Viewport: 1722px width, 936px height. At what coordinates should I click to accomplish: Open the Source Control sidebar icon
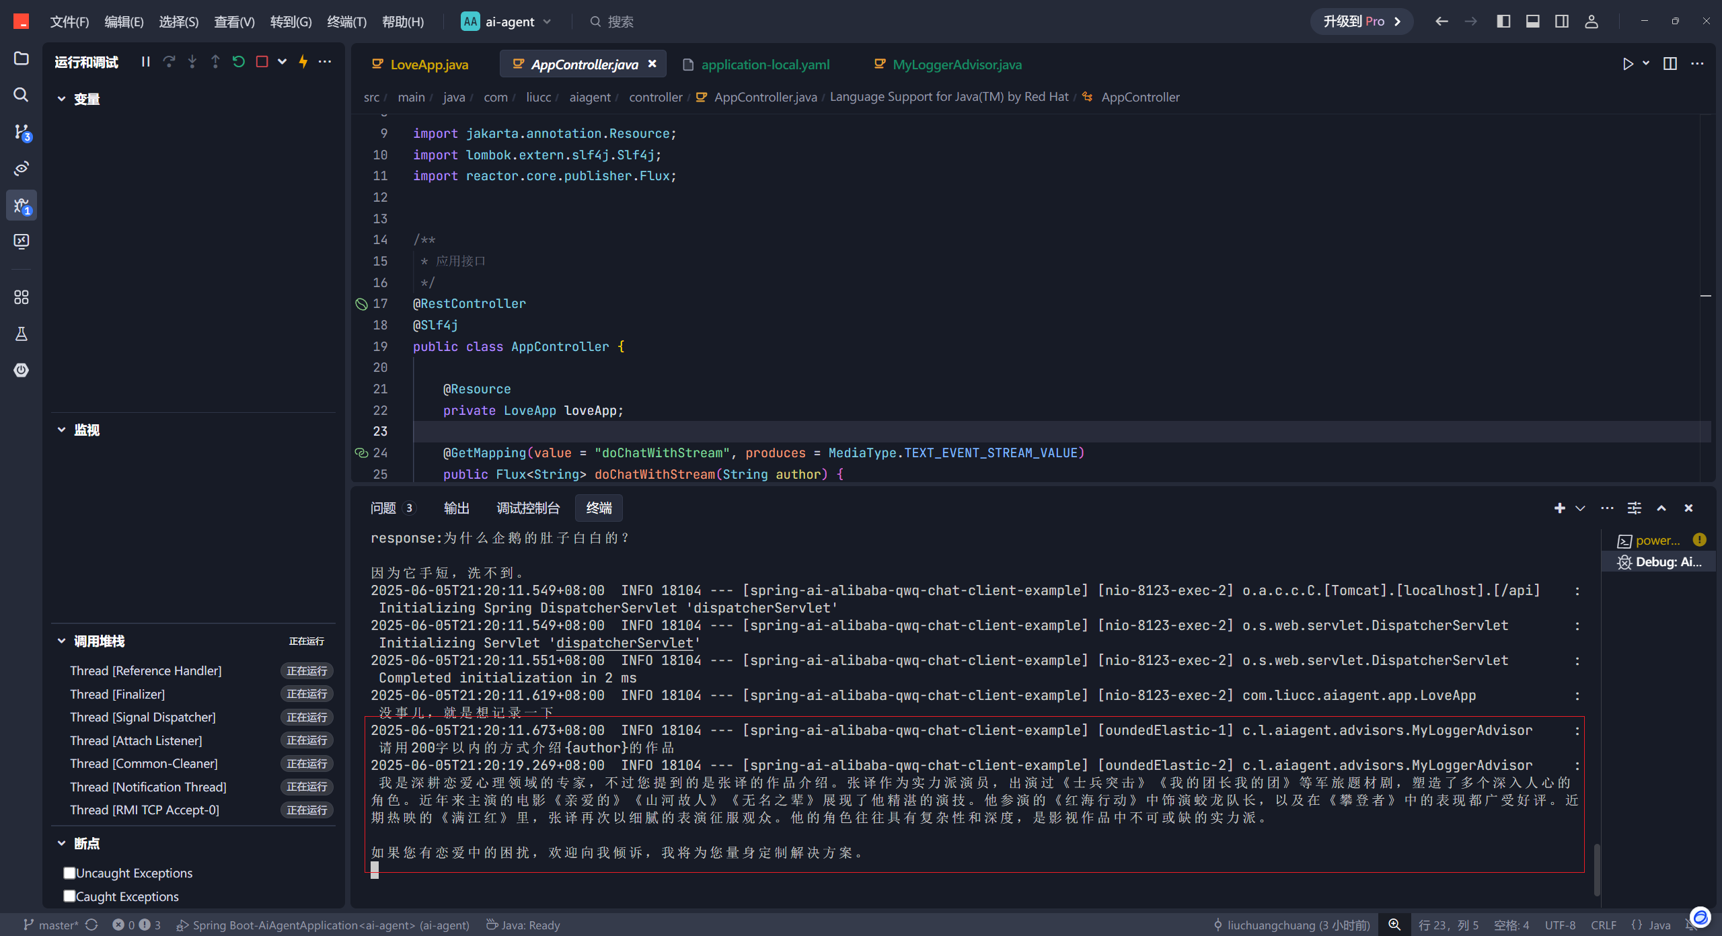pyautogui.click(x=22, y=132)
